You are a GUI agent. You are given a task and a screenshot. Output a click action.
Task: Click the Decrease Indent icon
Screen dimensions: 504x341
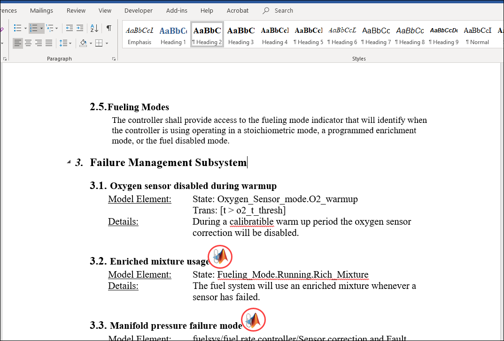coord(70,28)
